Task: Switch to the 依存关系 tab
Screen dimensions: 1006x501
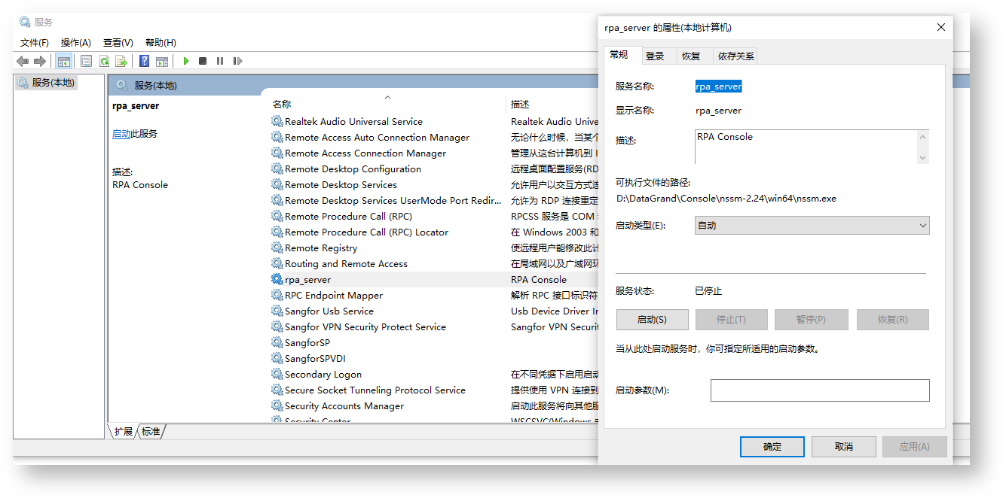Action: [735, 56]
